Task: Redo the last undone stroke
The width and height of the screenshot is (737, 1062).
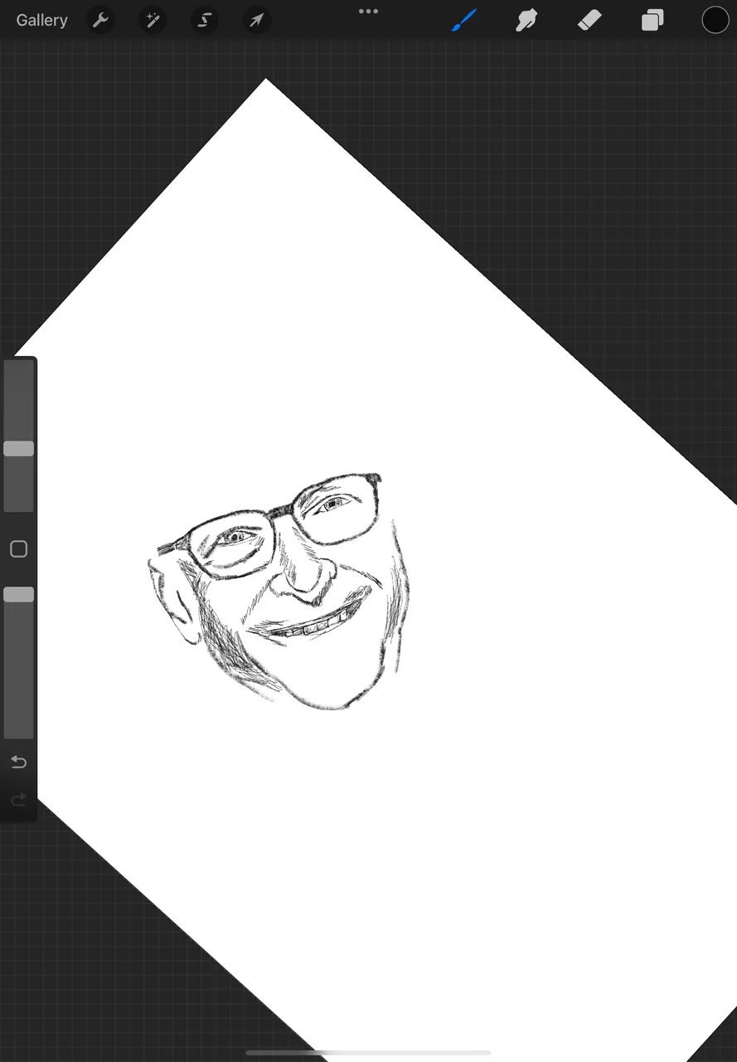Action: point(18,800)
